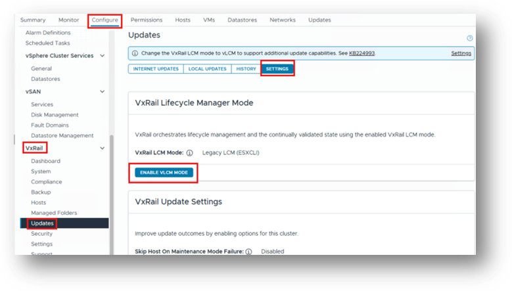This screenshot has width=512, height=291.
Task: Open the Hosts top tab
Action: [x=183, y=20]
